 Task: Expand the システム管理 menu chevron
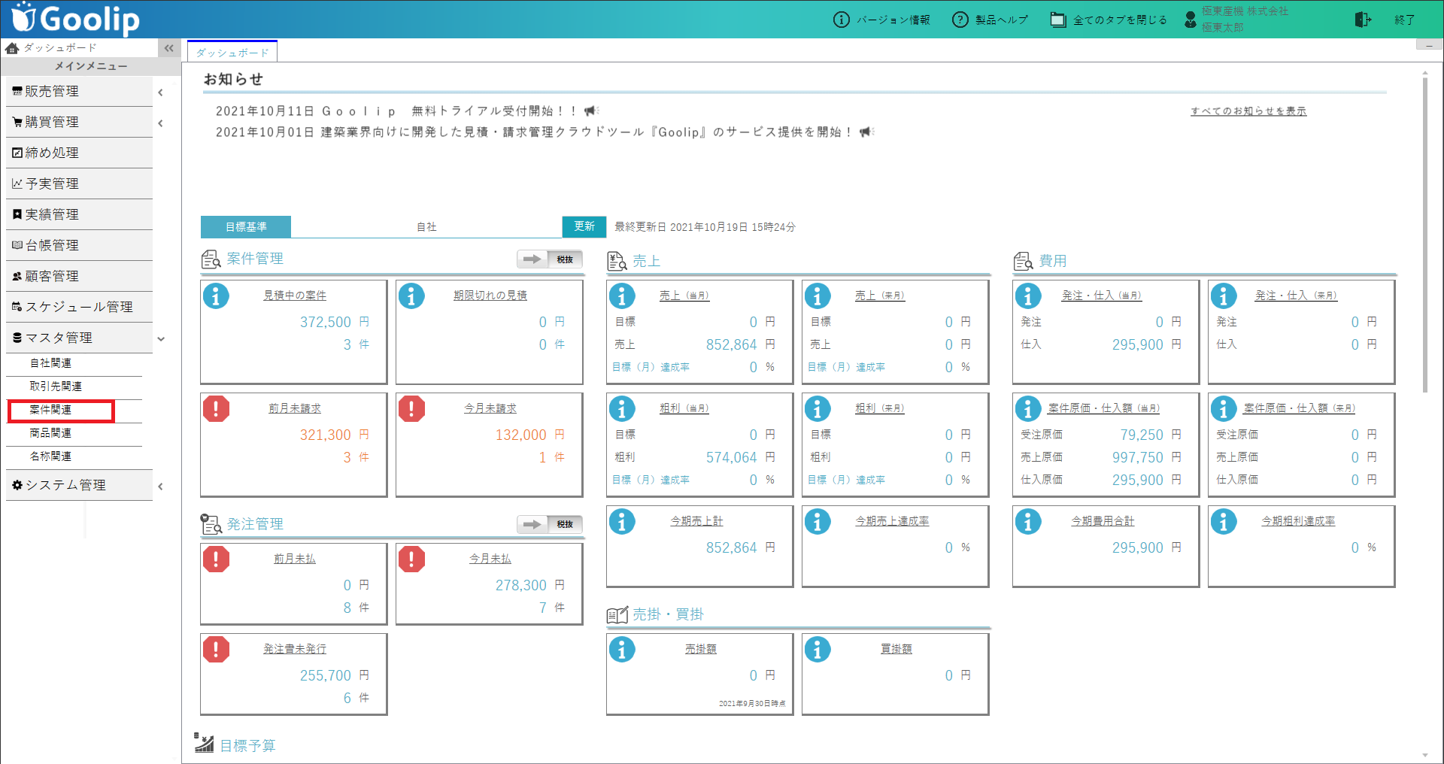160,487
